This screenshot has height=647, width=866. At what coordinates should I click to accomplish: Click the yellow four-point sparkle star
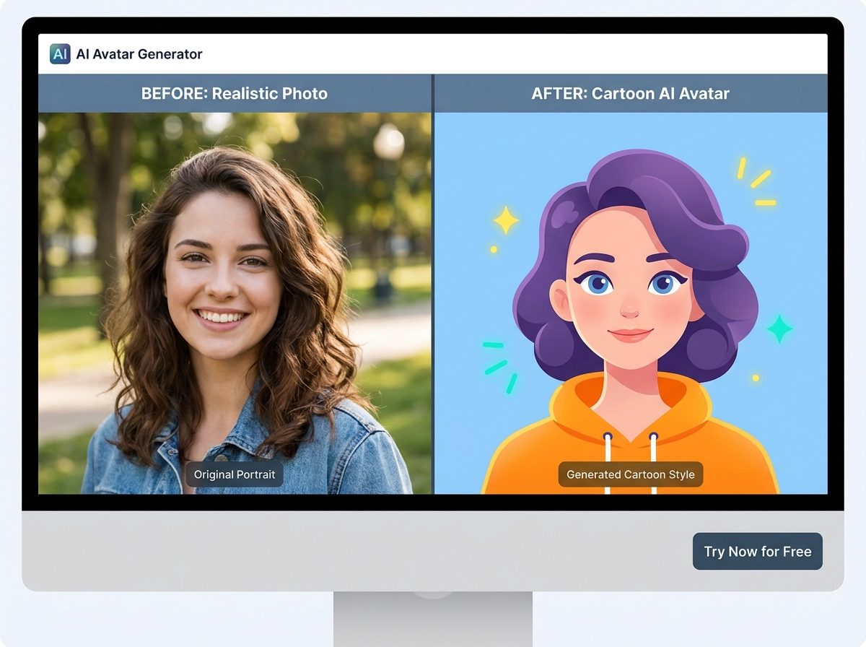[x=506, y=220]
